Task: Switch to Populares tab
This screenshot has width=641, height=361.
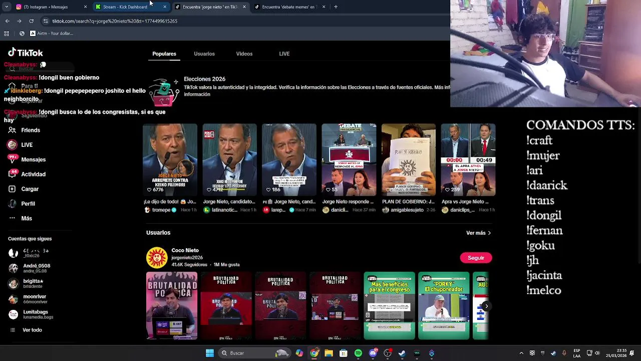Action: (x=164, y=54)
